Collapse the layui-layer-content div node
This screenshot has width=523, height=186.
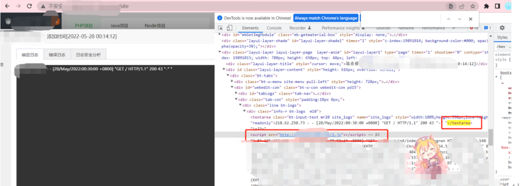[224, 70]
